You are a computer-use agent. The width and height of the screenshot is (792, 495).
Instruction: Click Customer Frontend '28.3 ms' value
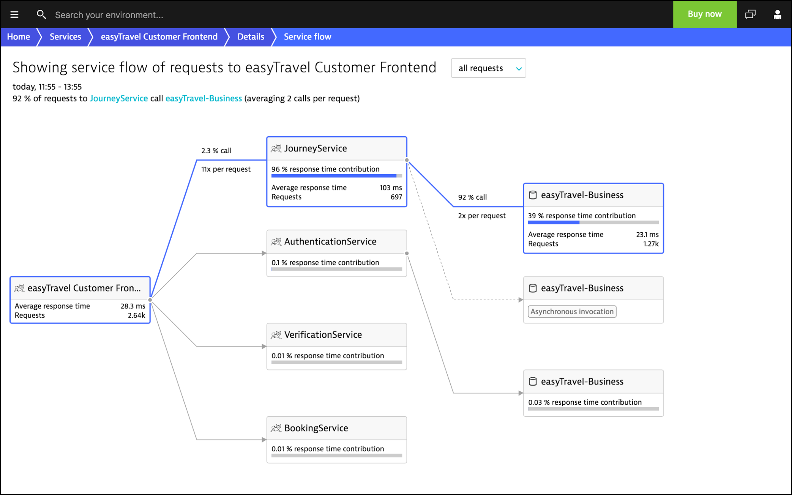133,306
